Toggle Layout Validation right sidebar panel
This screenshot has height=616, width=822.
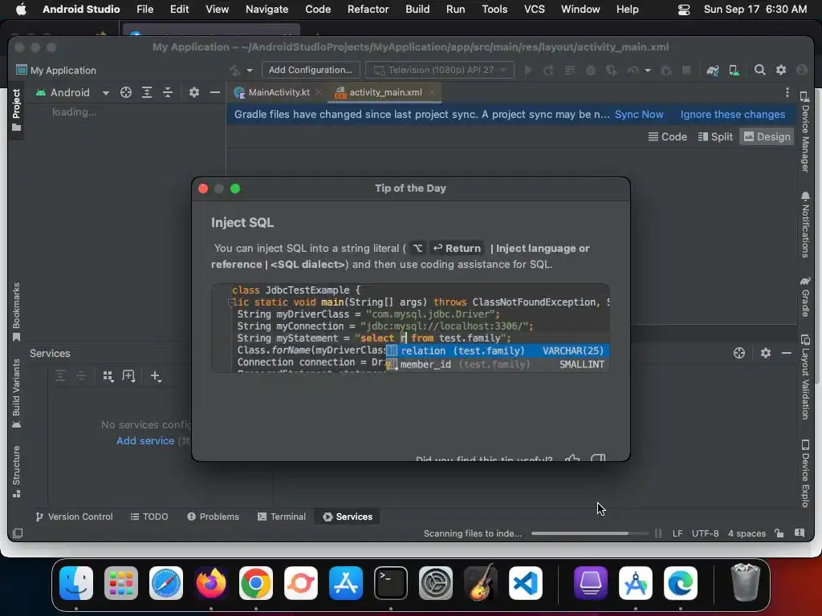click(805, 377)
